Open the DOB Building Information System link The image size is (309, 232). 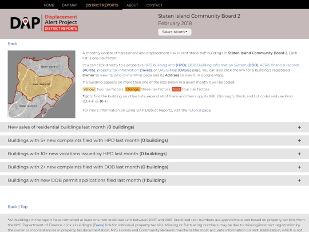pos(223,65)
